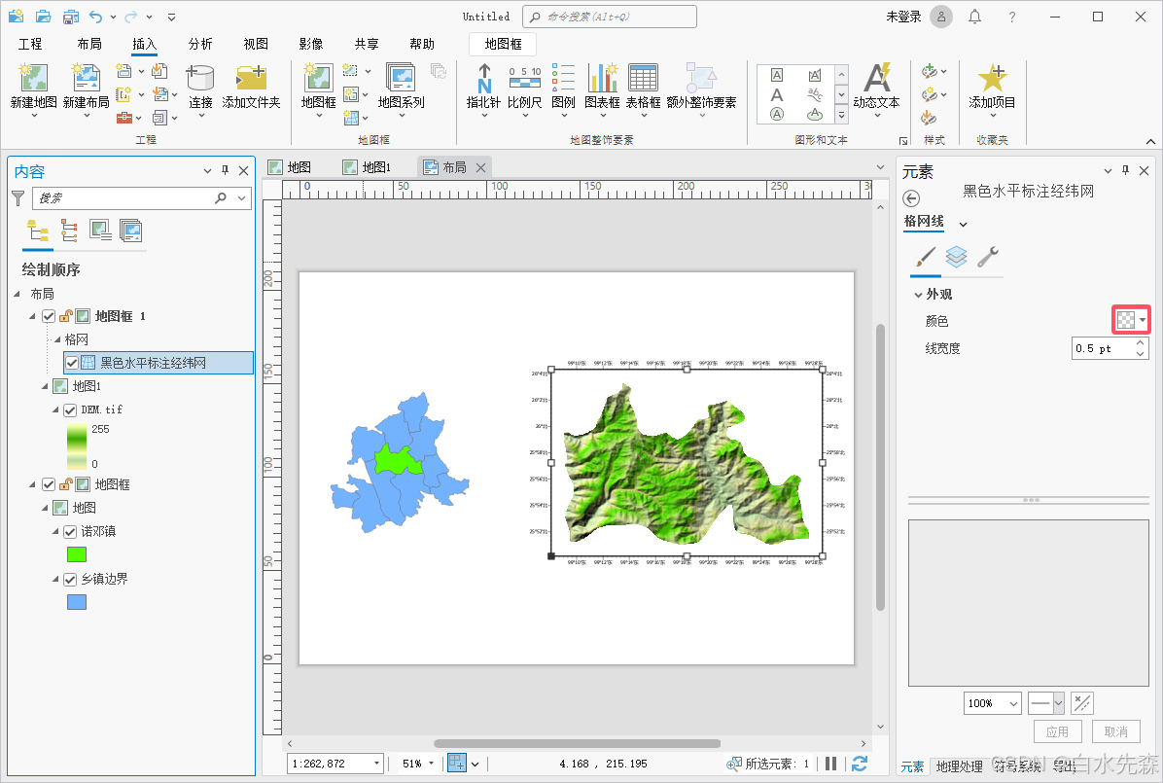Open the 布局 ribbon tab
Image resolution: width=1163 pixels, height=783 pixels.
coord(89,44)
